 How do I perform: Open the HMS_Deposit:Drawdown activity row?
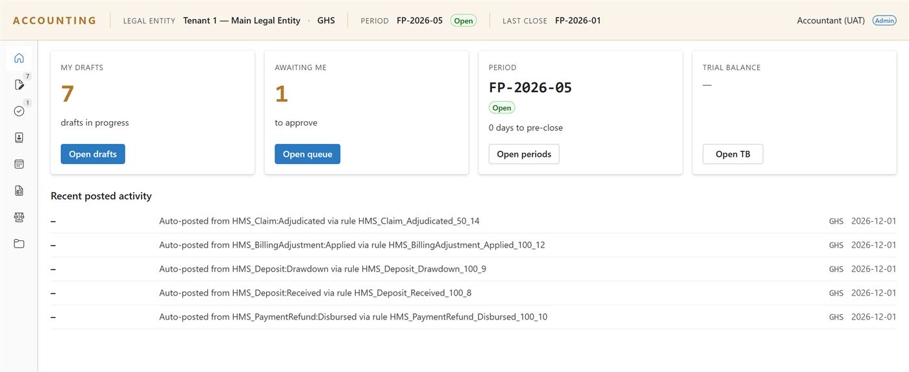coord(473,269)
